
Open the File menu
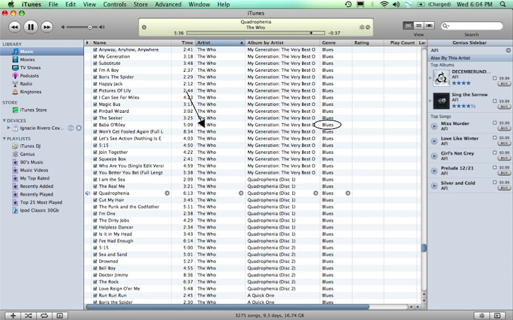[53, 4]
